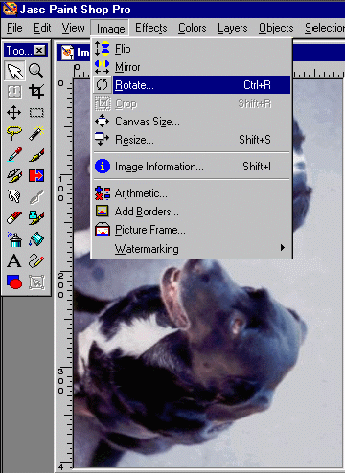Screen dimensions: 345x473
Task: Open the Layers menu
Action: (232, 28)
